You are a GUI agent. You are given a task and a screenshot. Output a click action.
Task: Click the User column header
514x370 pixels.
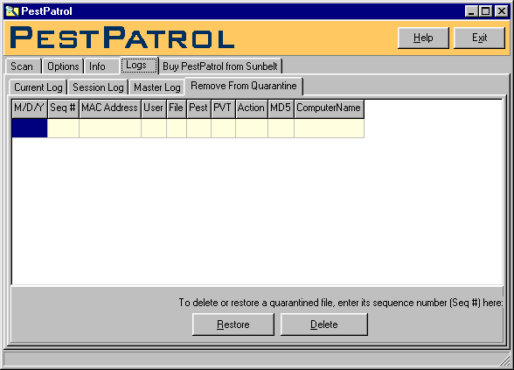(x=154, y=108)
